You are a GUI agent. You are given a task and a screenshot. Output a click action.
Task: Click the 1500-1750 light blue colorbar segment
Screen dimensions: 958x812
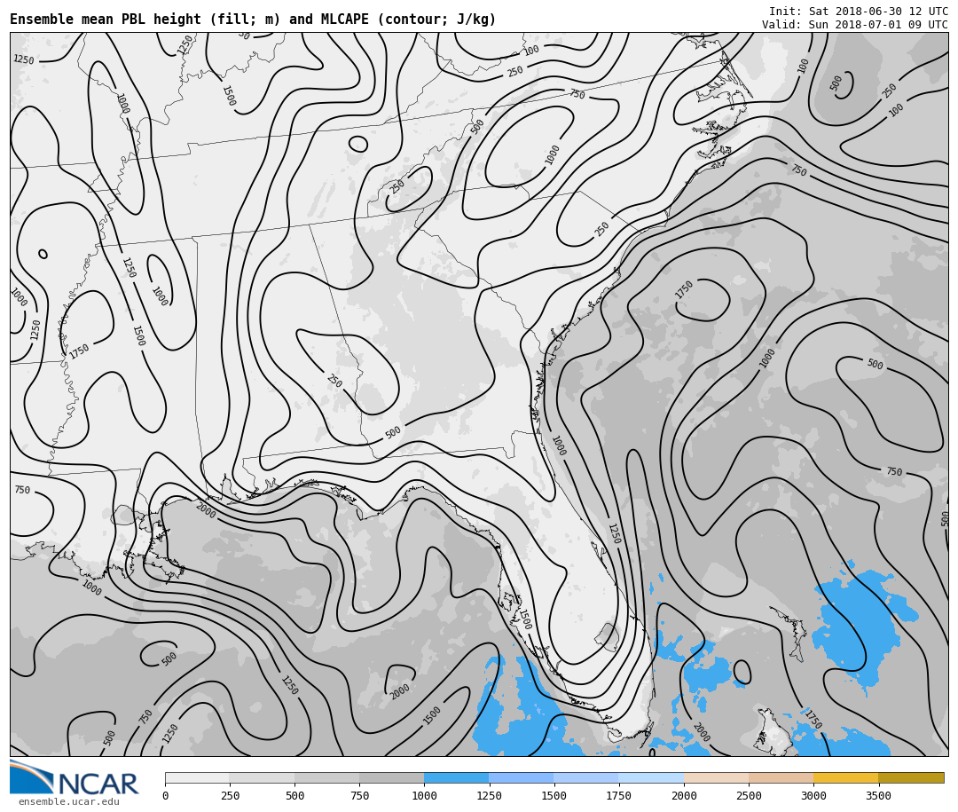586,777
